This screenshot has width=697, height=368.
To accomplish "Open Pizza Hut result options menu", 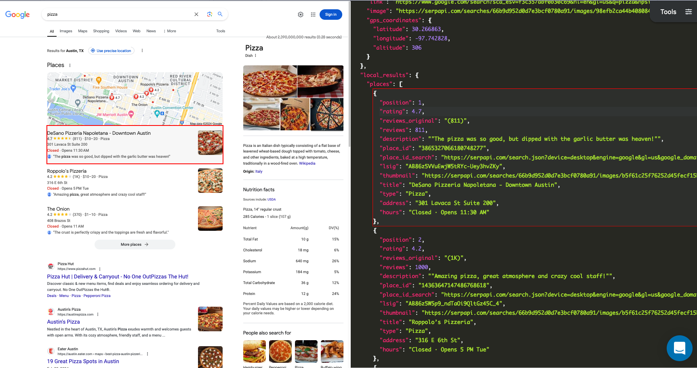I will point(100,269).
